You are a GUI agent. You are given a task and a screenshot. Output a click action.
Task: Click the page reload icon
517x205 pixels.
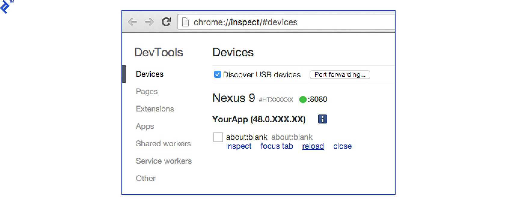coord(167,22)
